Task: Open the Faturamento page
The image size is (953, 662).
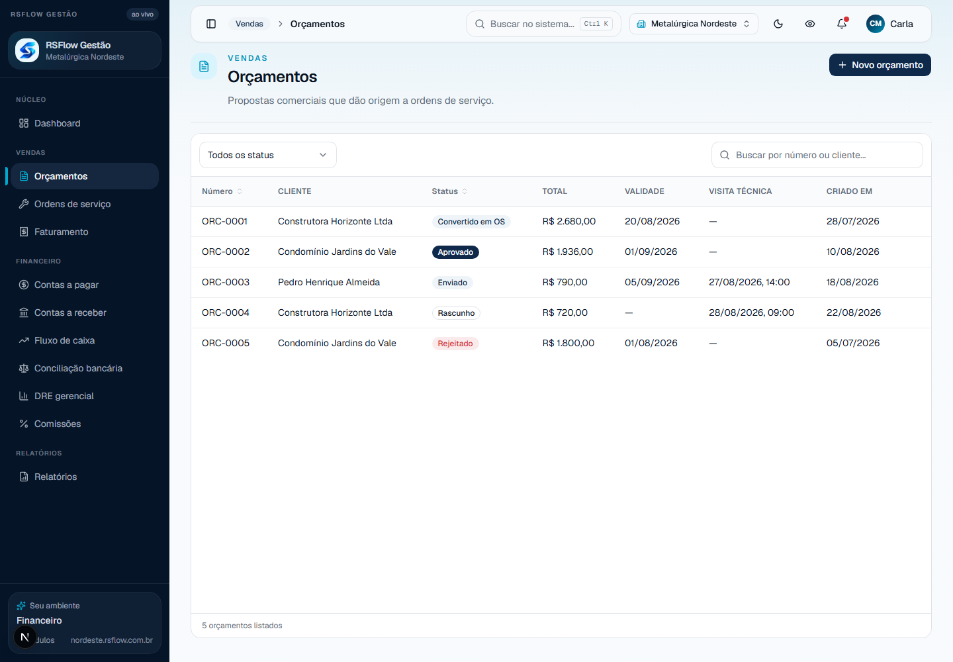Action: pyautogui.click(x=85, y=232)
